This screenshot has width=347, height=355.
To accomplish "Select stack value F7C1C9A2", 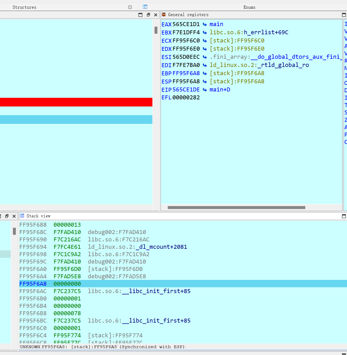I will [67, 254].
